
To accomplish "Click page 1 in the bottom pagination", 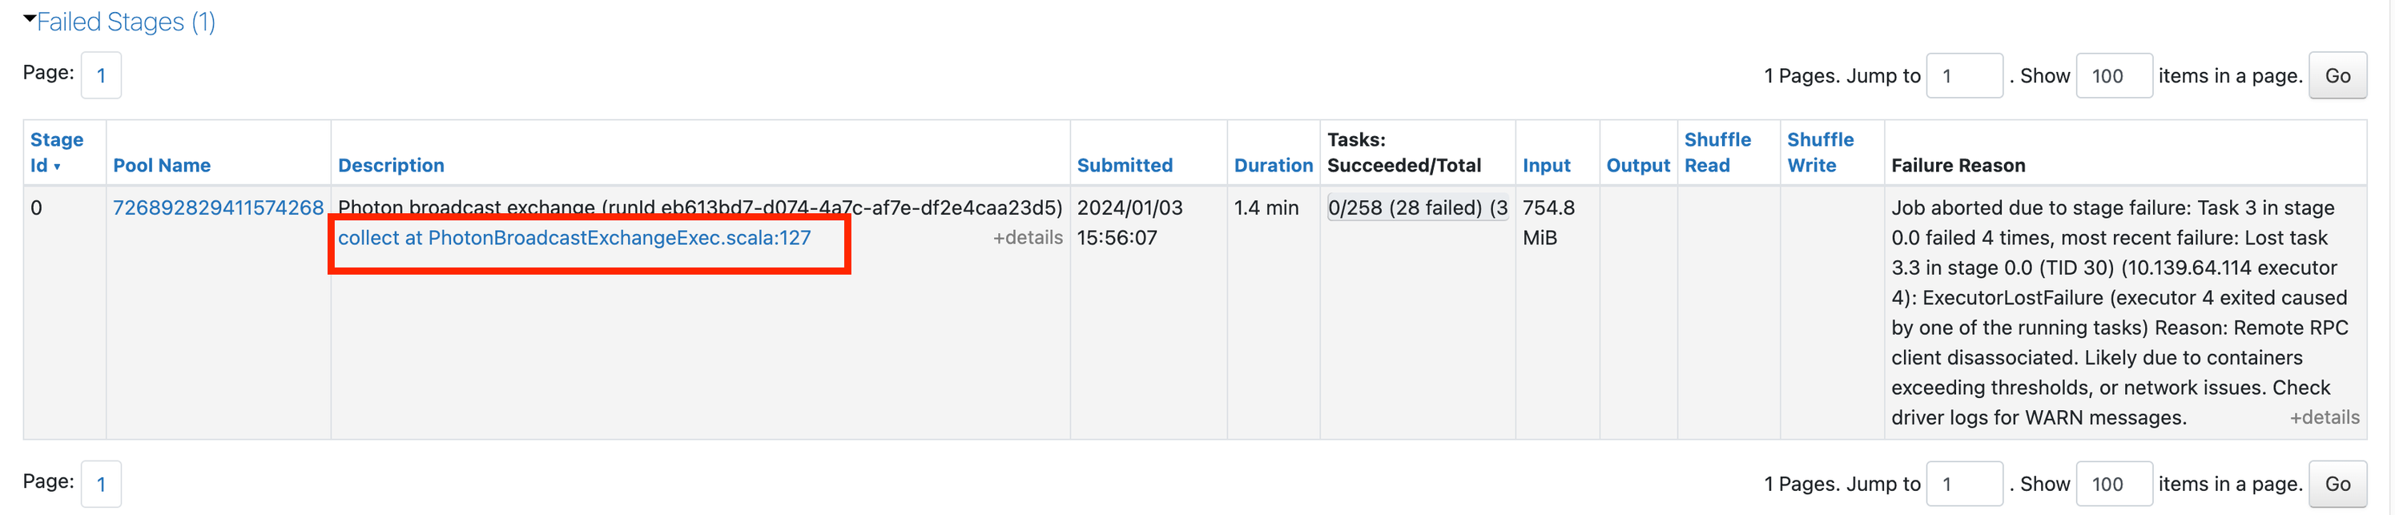I will (x=102, y=485).
